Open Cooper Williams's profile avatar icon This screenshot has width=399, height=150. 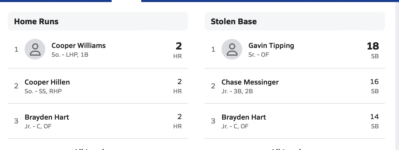coord(35,49)
